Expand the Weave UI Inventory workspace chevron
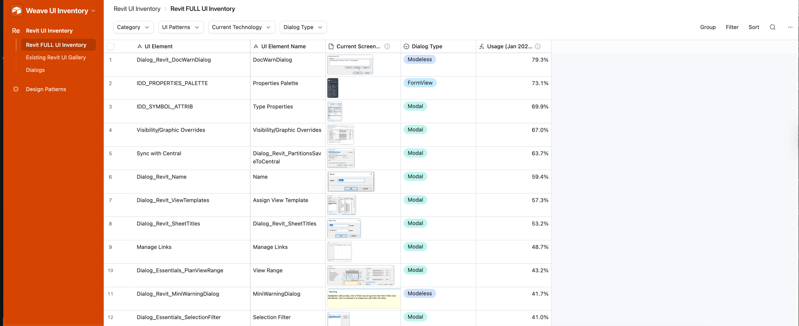Screen dimensions: 799x326 (x=93, y=11)
